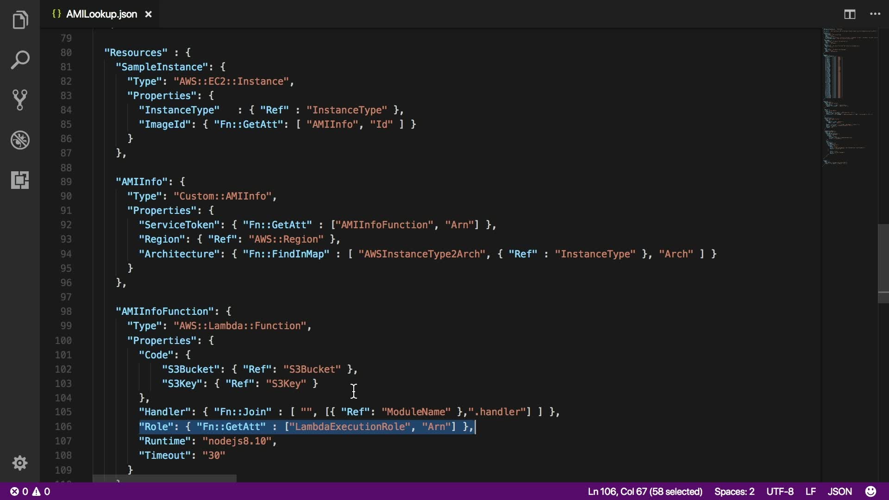
Task: Change indentation via Spaces: 2
Action: [734, 491]
